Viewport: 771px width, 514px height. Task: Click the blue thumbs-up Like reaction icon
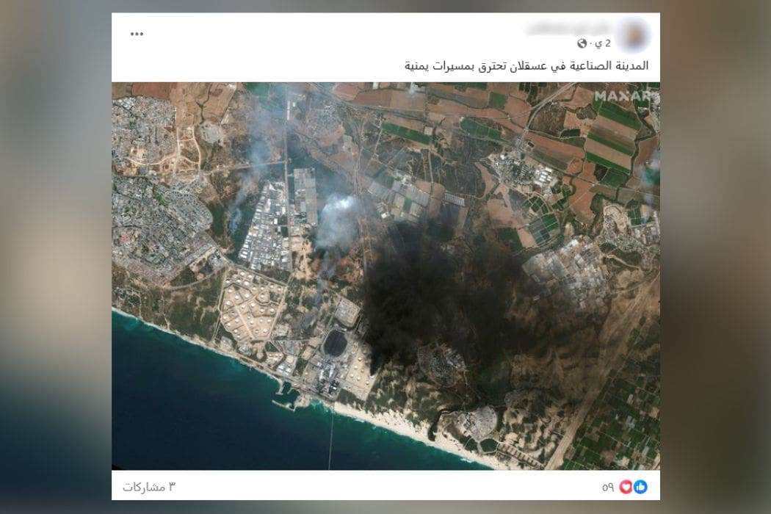(641, 487)
